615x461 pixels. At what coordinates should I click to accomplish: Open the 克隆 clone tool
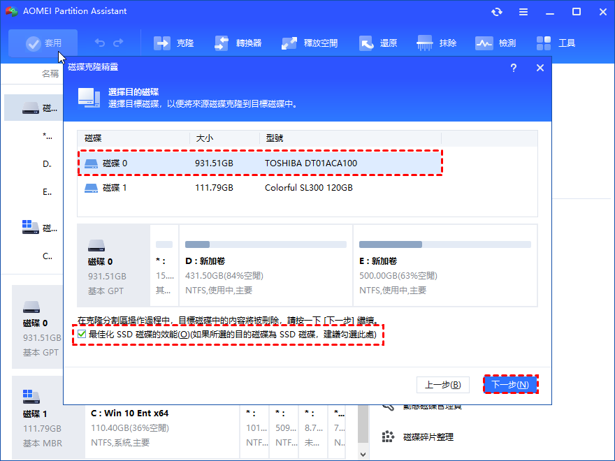(x=173, y=43)
